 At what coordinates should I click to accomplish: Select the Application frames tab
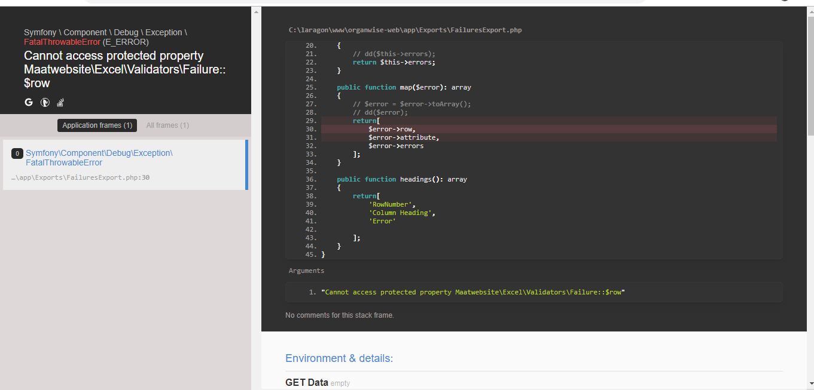click(97, 125)
